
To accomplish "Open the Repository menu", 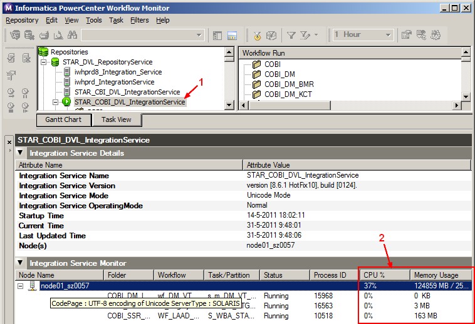I will [22, 20].
